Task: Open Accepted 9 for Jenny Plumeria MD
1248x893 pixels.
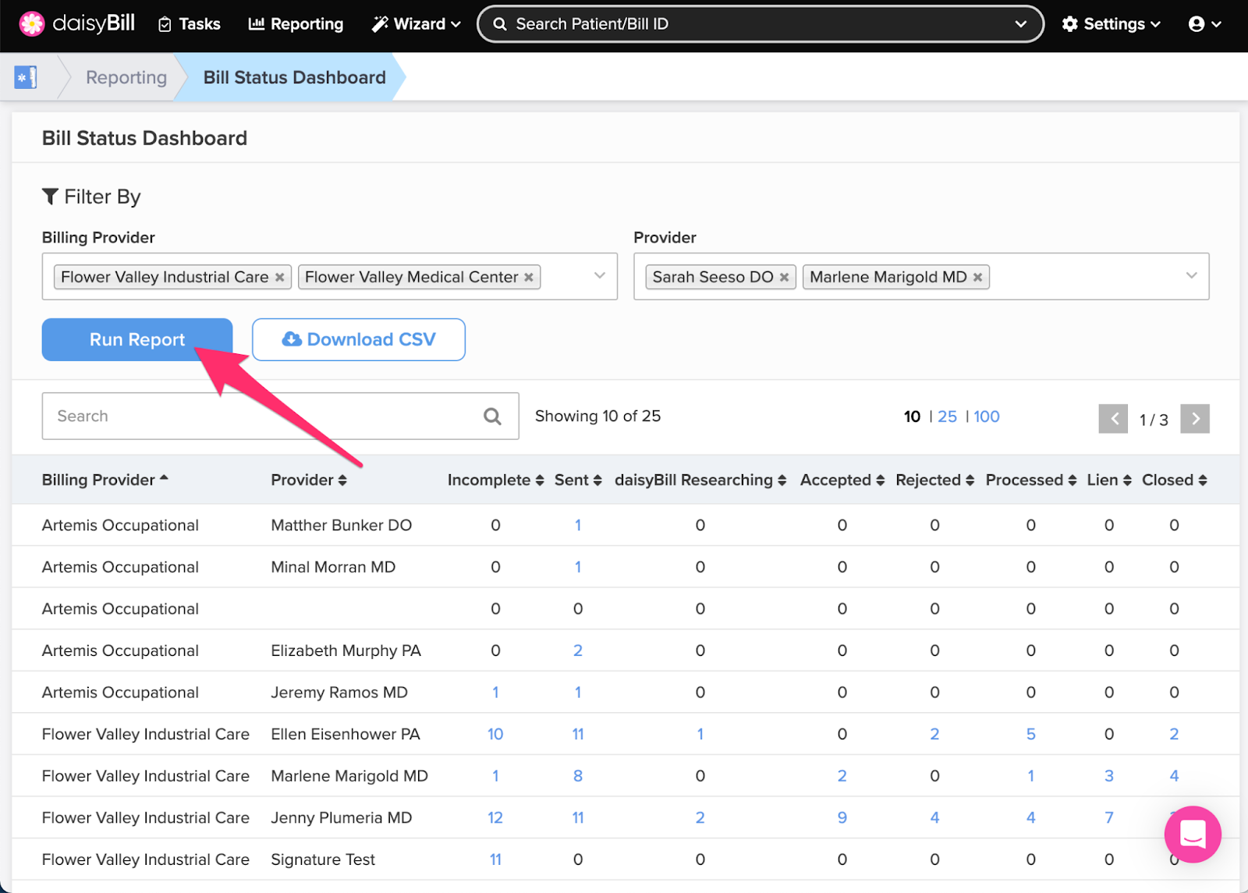Action: (842, 817)
